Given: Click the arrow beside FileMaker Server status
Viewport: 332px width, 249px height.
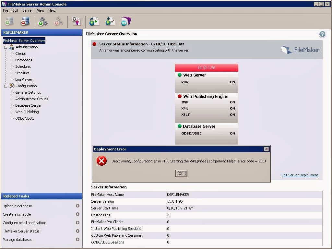Looking at the screenshot, I should pos(78,231).
